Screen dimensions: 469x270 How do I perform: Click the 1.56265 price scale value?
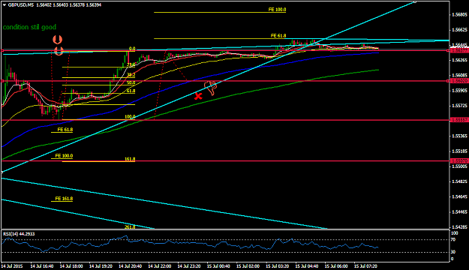tap(460, 60)
